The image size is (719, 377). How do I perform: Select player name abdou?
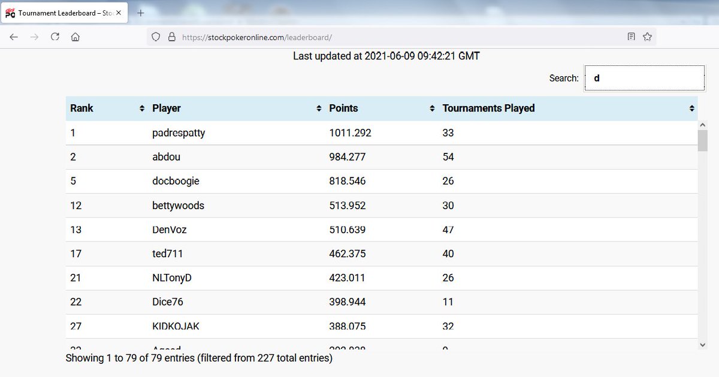coord(166,157)
